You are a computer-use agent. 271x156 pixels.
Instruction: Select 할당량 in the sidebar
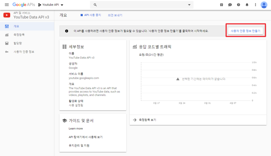pos(27,43)
